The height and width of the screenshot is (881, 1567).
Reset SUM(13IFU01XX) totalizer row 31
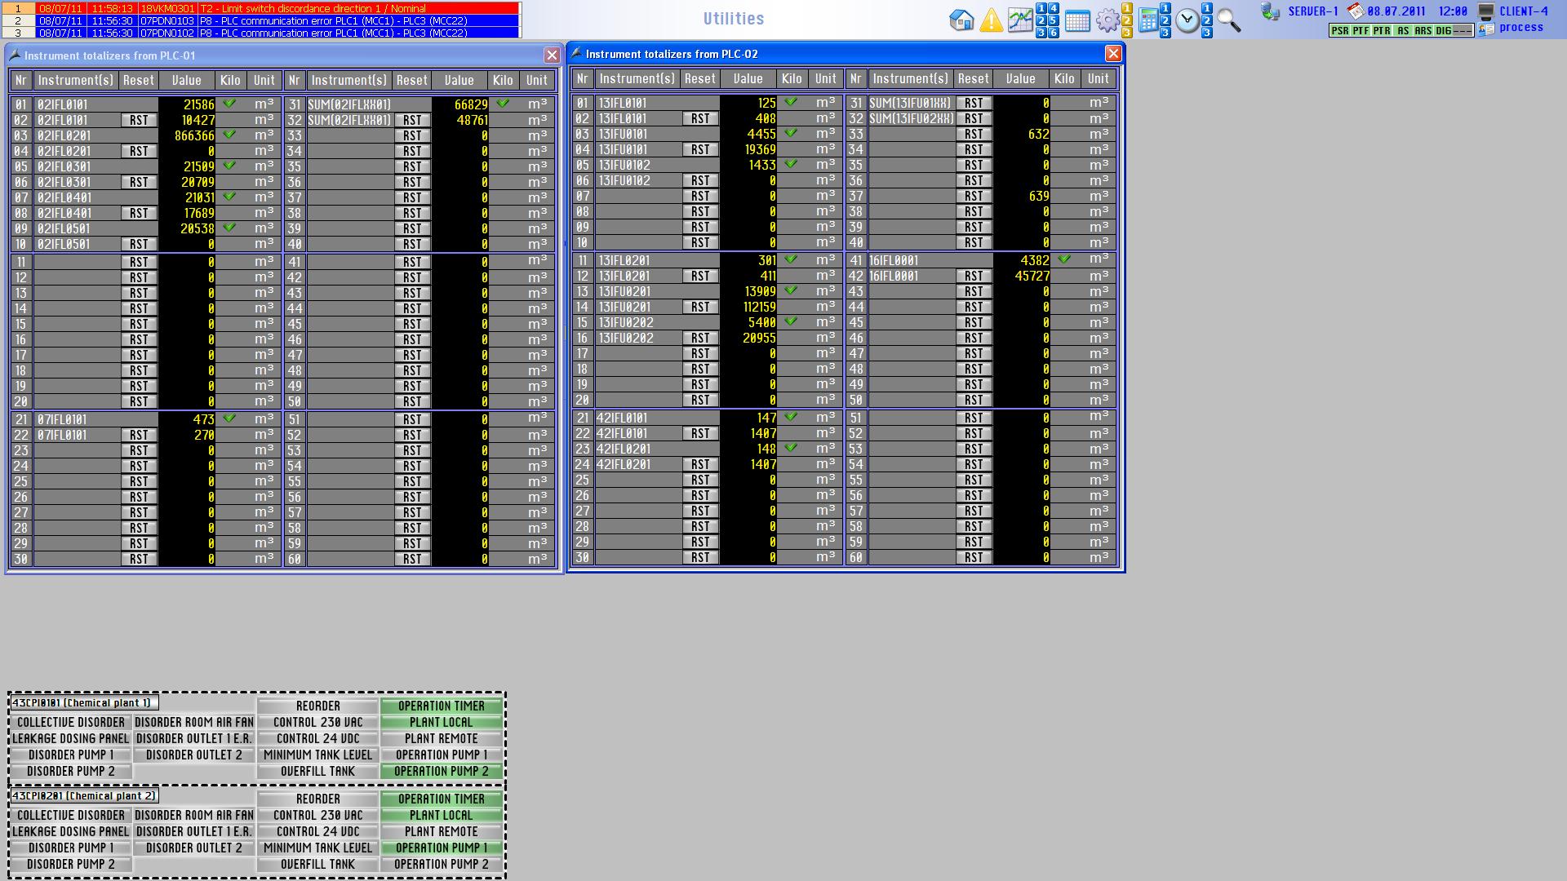tap(973, 103)
